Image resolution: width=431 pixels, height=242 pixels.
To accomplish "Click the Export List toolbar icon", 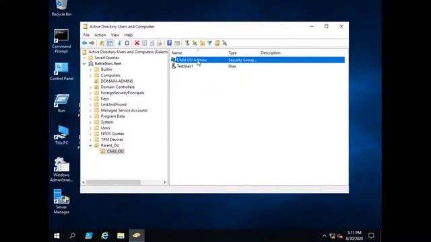I will pyautogui.click(x=160, y=43).
